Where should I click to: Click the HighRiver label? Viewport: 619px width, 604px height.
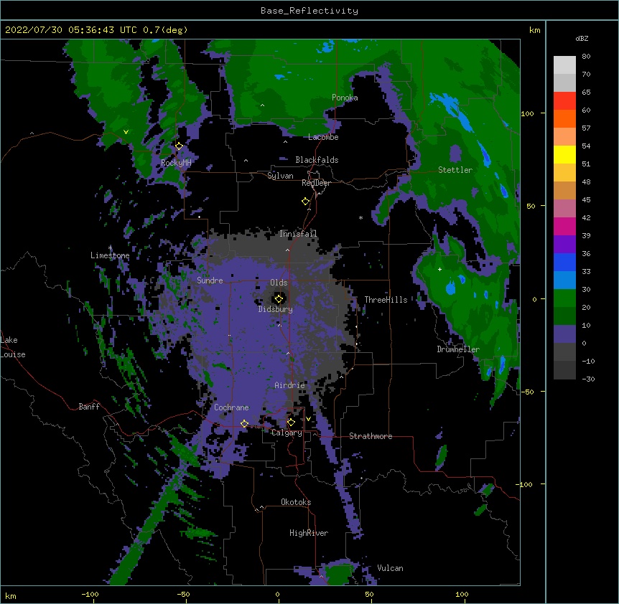[309, 533]
